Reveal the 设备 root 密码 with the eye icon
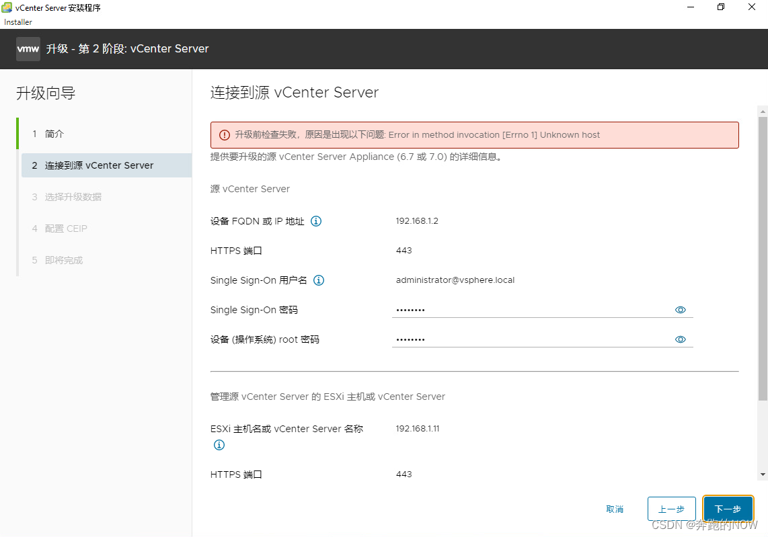Screen dimensions: 768x537 point(681,339)
